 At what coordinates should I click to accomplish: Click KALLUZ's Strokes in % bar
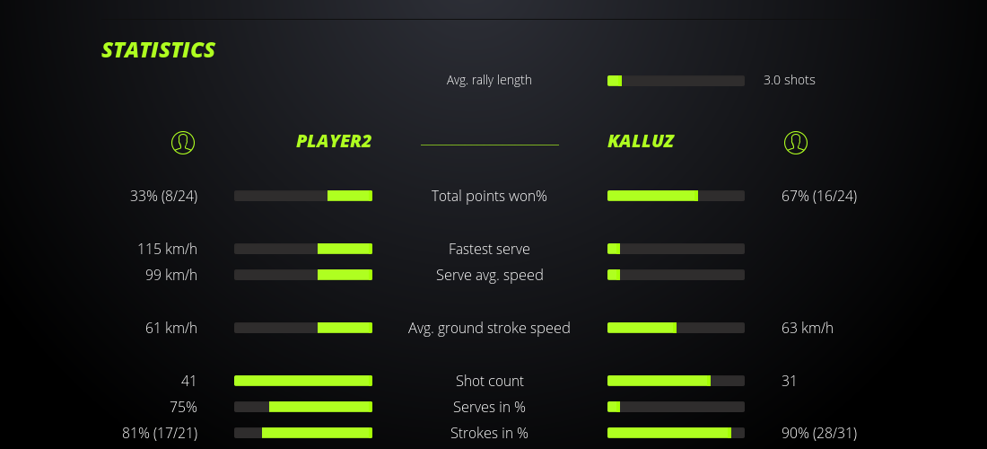676,433
